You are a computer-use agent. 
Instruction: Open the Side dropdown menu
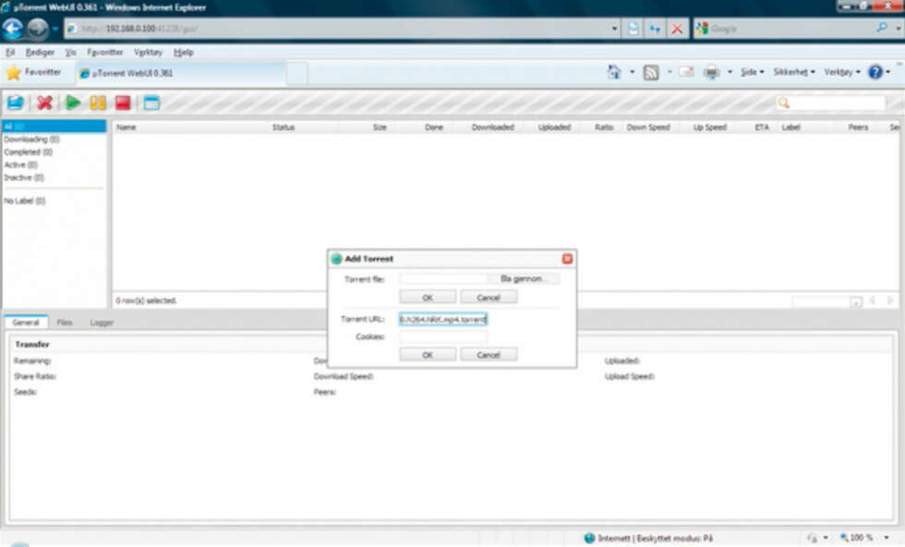(x=753, y=72)
